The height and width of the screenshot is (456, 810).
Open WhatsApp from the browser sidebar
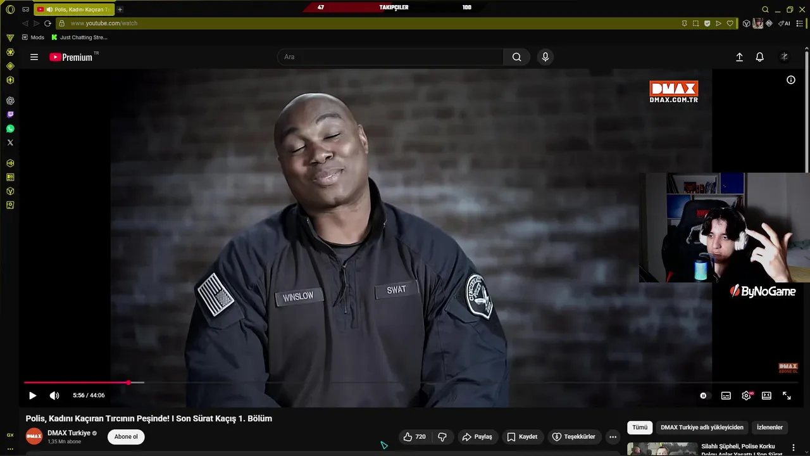[10, 129]
